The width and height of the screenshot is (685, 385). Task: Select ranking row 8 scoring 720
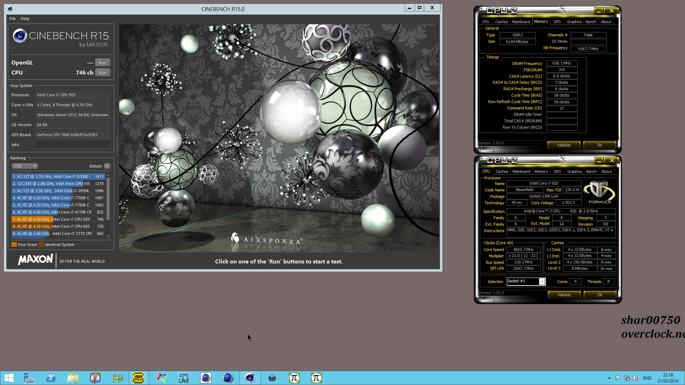[58, 226]
